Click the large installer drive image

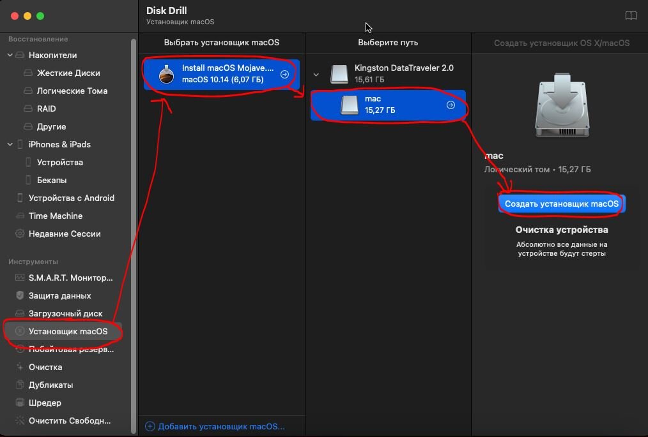click(562, 106)
